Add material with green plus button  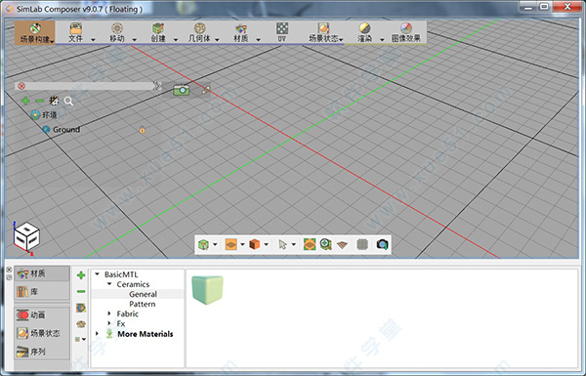tap(81, 275)
